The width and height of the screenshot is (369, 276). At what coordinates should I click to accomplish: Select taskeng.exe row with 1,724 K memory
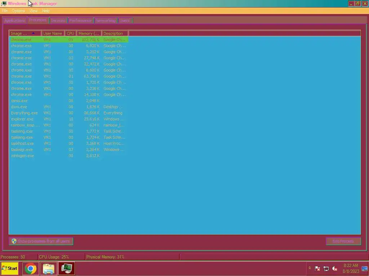(x=69, y=137)
